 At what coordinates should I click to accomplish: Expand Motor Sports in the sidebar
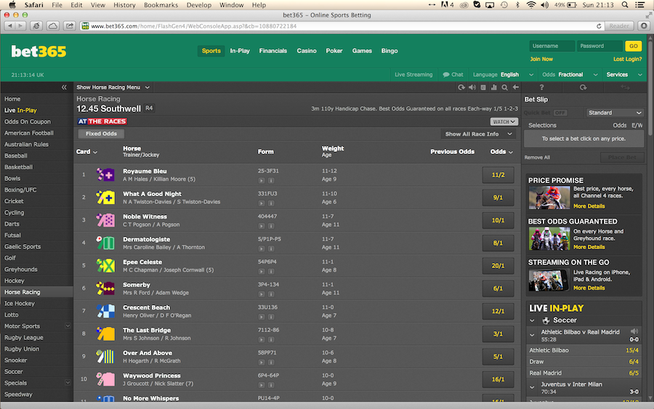pyautogui.click(x=68, y=326)
